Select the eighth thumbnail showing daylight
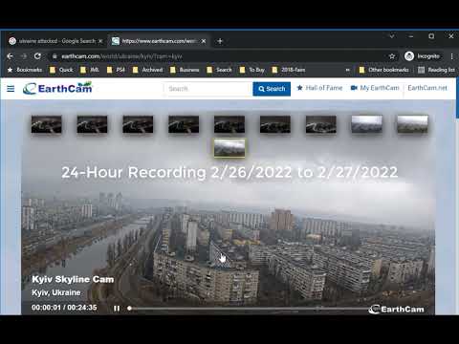This screenshot has height=344, width=459. click(366, 124)
